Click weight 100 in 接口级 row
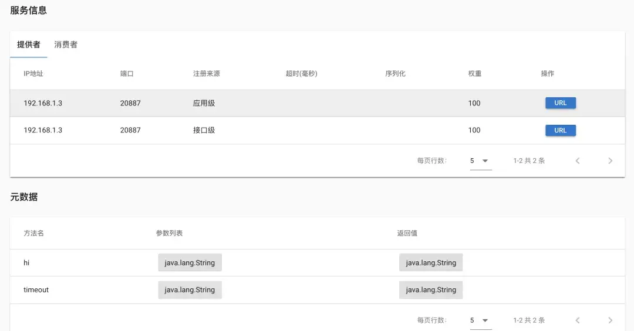 tap(474, 130)
